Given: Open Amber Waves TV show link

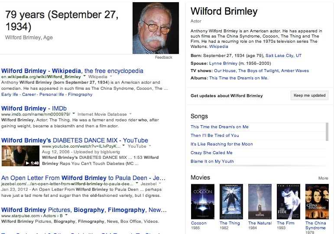Looking at the screenshot, I should coord(295,71).
